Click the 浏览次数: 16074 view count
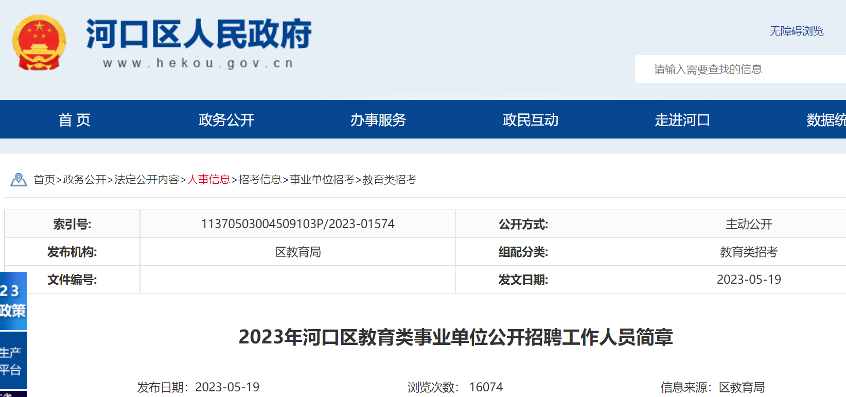 point(455,387)
